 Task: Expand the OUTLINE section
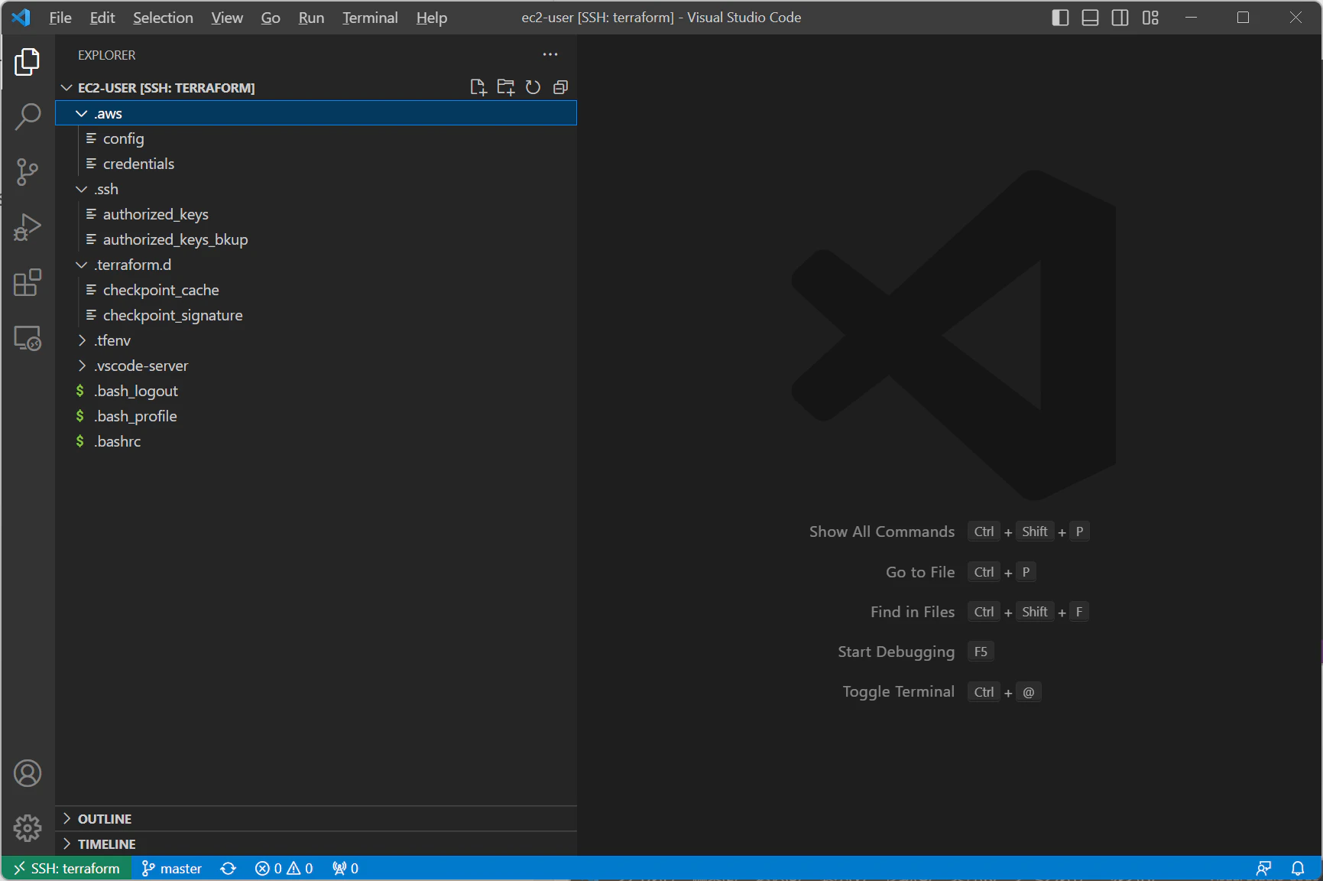[x=316, y=819]
